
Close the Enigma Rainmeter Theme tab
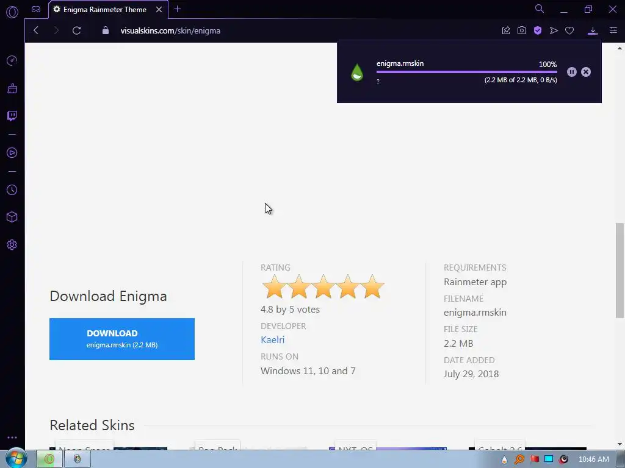[x=159, y=10]
